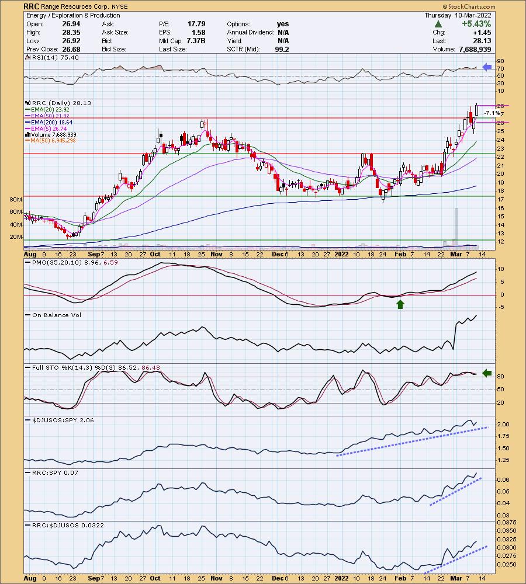Click the NYSE exchange label

pos(119,6)
